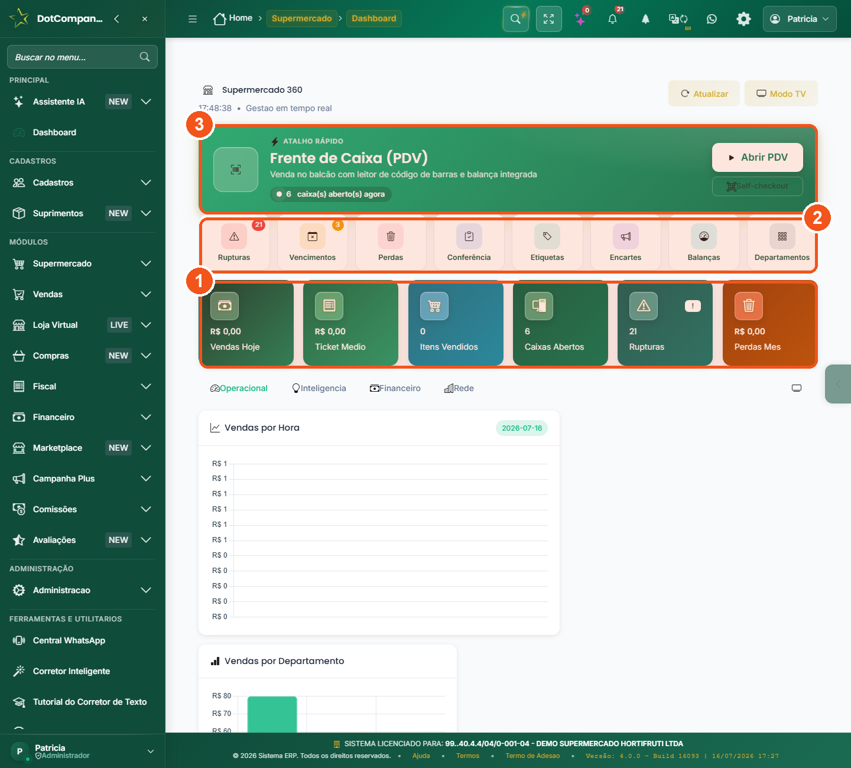Collapse sidebar with the left chevron
Screen dimensions: 851x768
pos(116,19)
